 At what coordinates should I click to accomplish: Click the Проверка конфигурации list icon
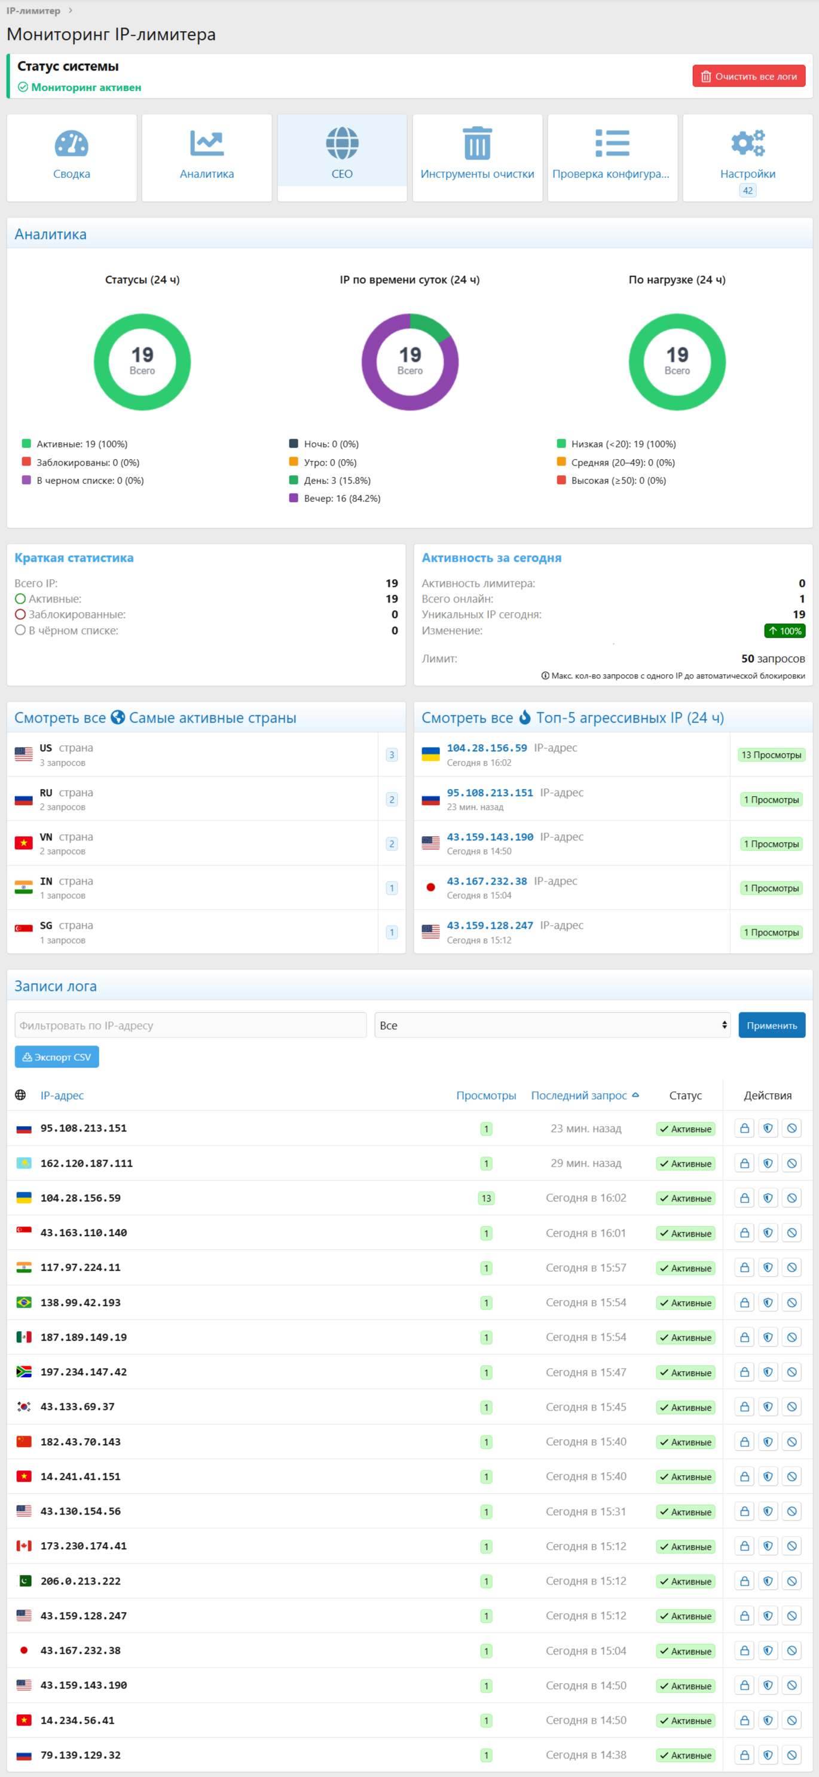(x=613, y=143)
